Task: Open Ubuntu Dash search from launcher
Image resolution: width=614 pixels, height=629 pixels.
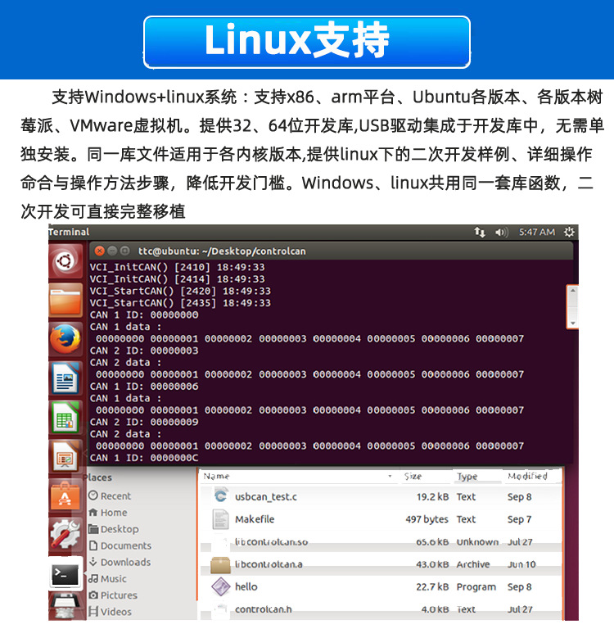Action: [x=65, y=261]
